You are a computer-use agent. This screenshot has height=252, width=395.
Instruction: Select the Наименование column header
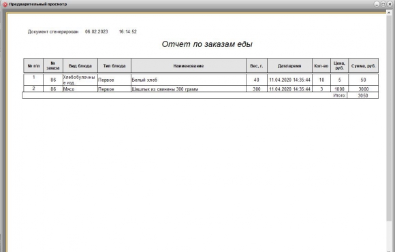(189, 66)
